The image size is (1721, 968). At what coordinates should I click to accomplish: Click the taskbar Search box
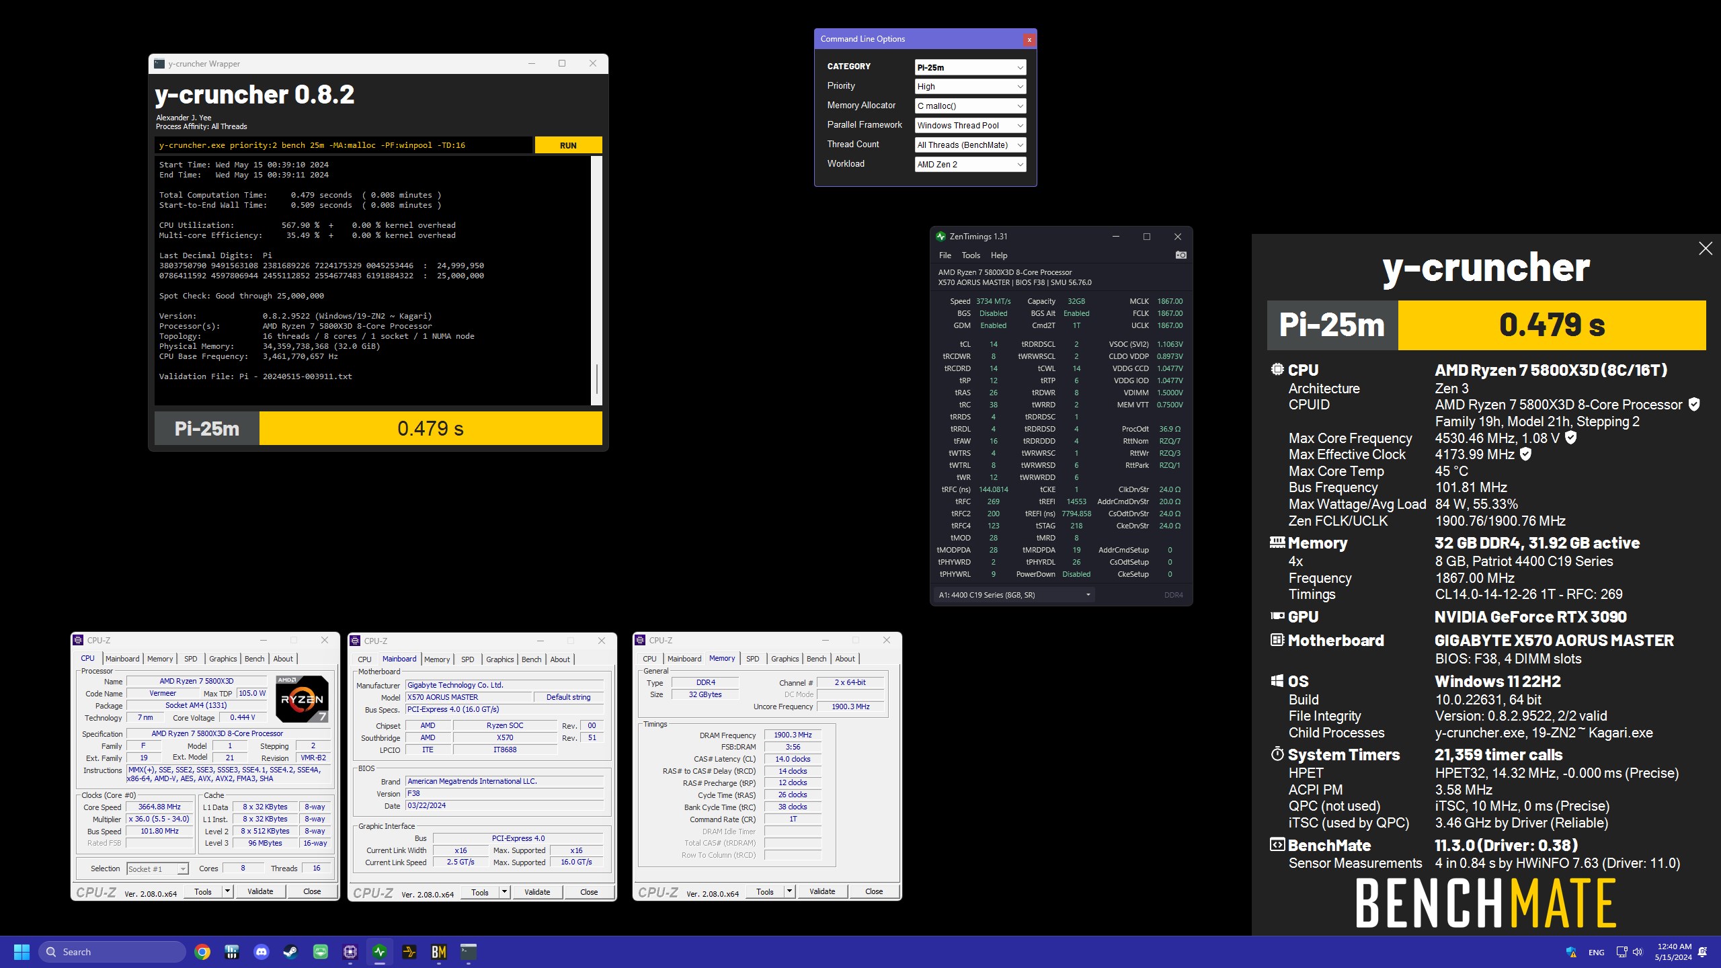112,952
